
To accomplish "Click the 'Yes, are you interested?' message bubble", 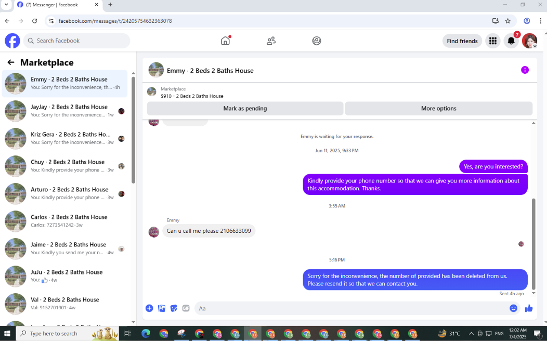I will point(493,167).
